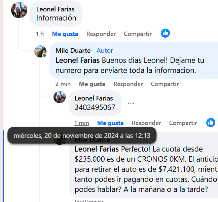
Task: Click Leonel Farias' avatar beside the phone number
Action: point(60,97)
